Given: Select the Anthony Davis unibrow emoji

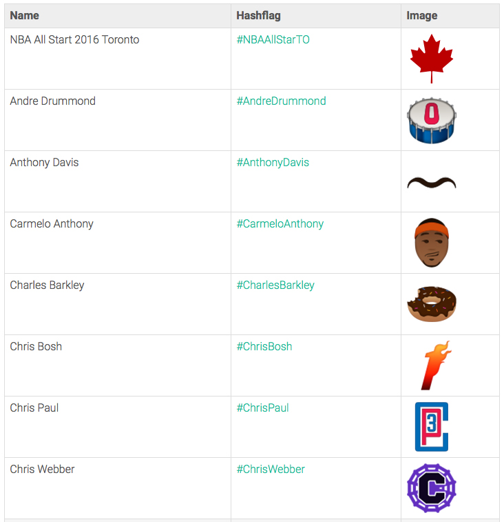Looking at the screenshot, I should 431,183.
